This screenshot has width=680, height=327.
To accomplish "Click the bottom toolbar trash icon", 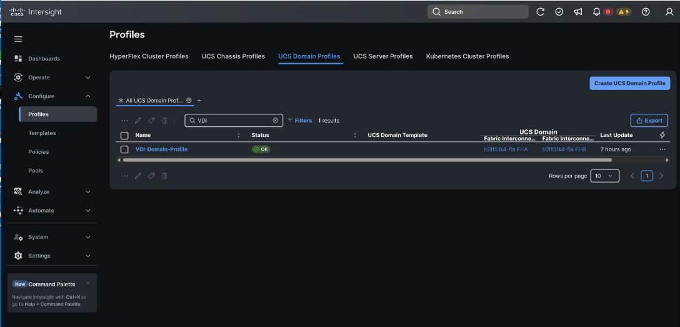I will [165, 176].
